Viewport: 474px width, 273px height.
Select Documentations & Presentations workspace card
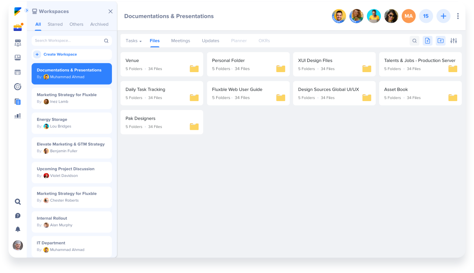[x=72, y=73]
